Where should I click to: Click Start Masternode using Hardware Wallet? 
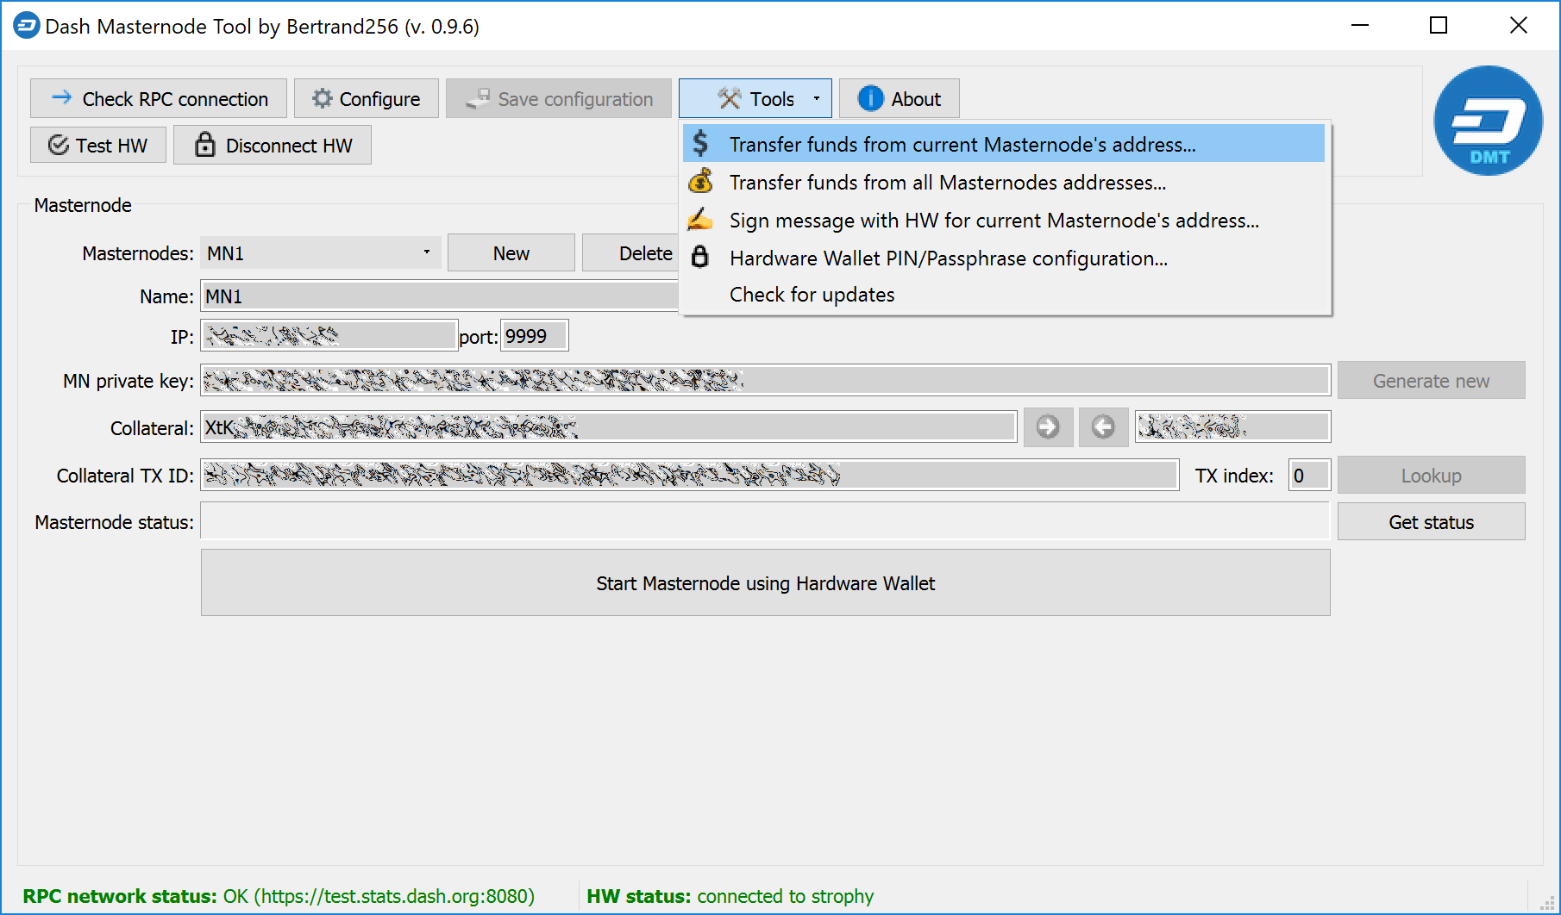coord(766,583)
